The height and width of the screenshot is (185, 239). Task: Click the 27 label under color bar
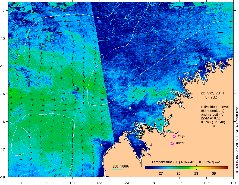pyautogui.click(x=161, y=173)
